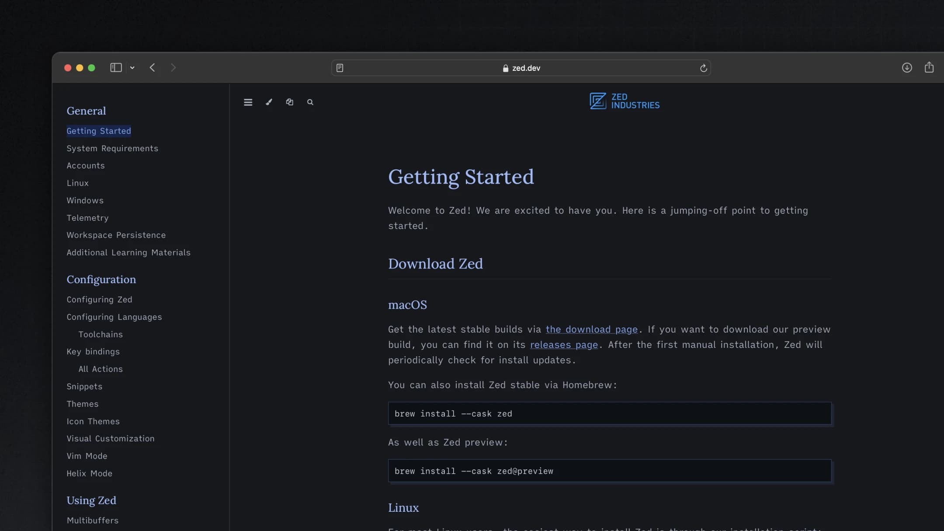This screenshot has height=531, width=944.
Task: Follow the download page link
Action: tap(591, 329)
